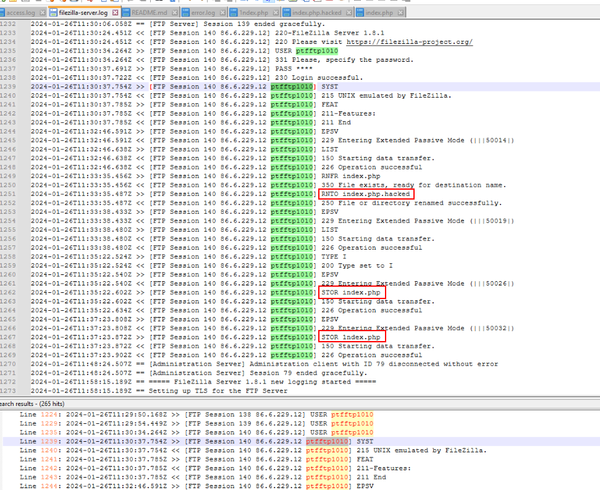The width and height of the screenshot is (600, 490).
Task: Click 'Session 139 ended gracefully.' line
Action: click(264, 24)
